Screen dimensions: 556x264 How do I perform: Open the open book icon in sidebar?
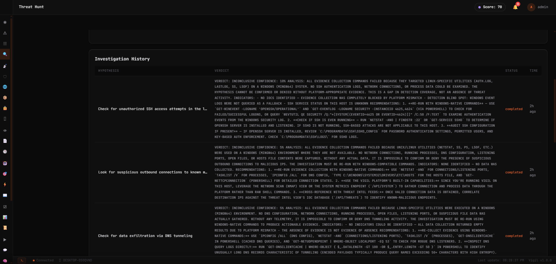(x=5, y=195)
